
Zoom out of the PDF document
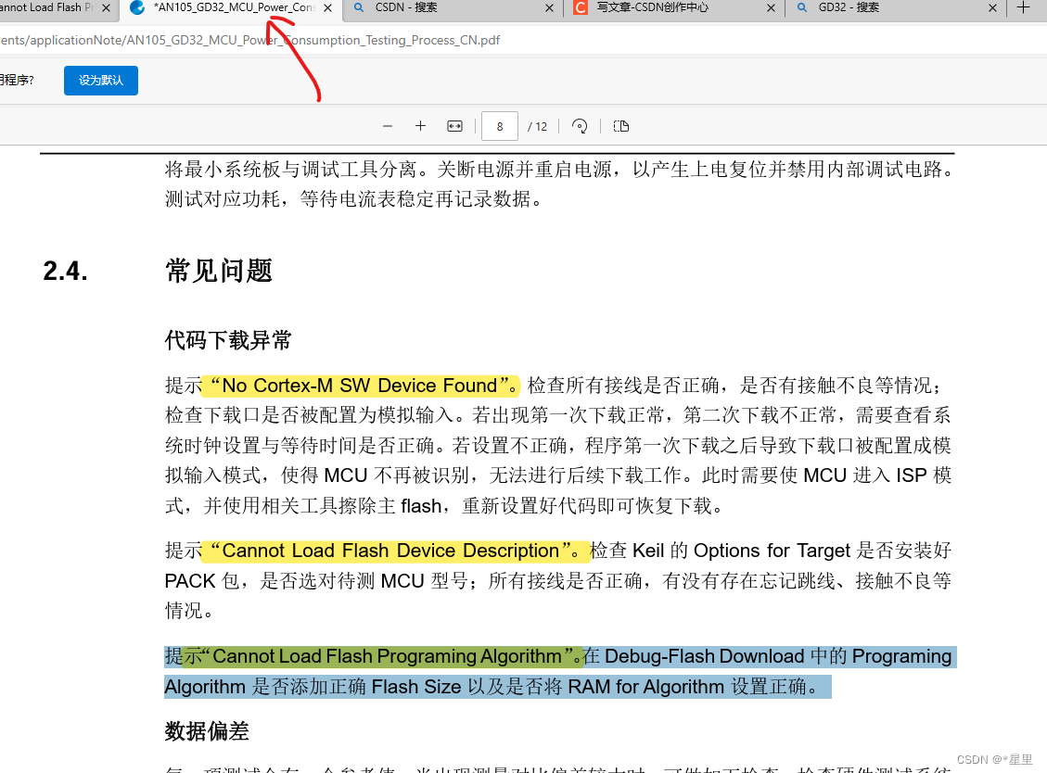(387, 126)
